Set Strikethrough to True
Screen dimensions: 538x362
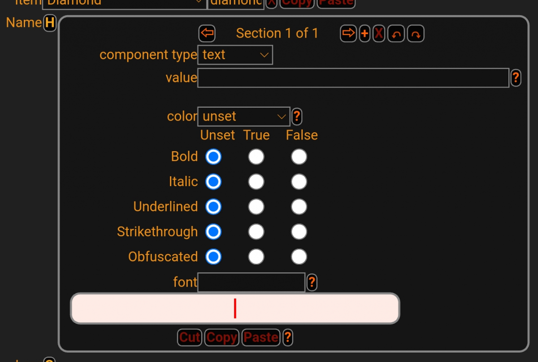coord(256,232)
